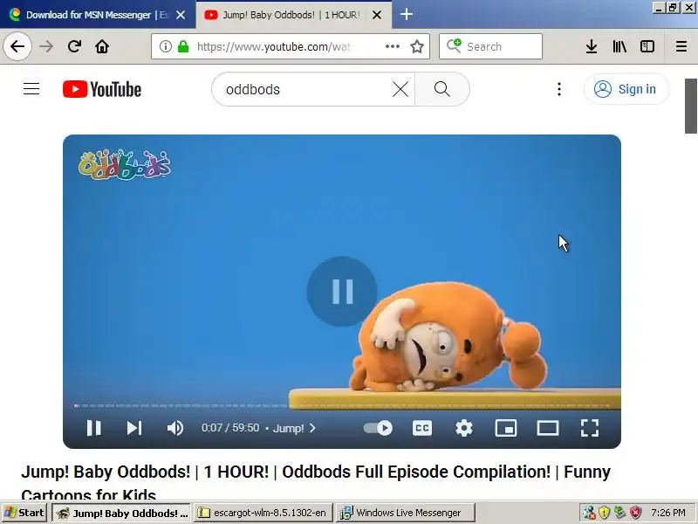Toggle the autoplay switch
This screenshot has width=698, height=524.
tap(378, 428)
